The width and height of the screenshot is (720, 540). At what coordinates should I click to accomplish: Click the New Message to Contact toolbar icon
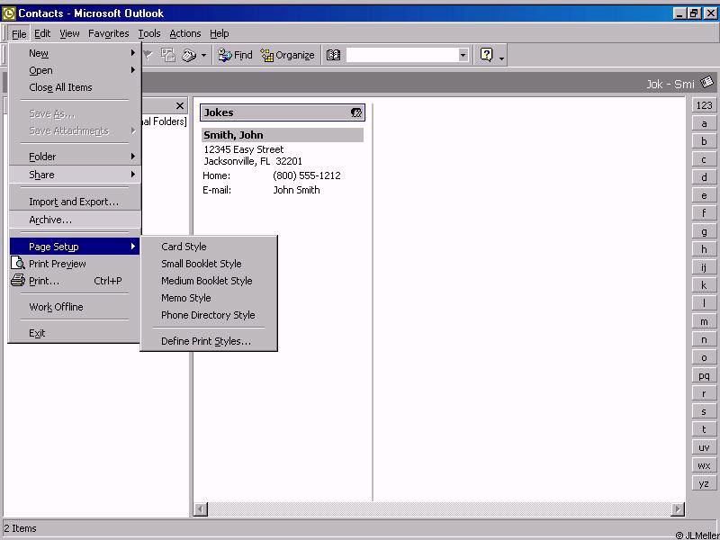click(x=168, y=55)
